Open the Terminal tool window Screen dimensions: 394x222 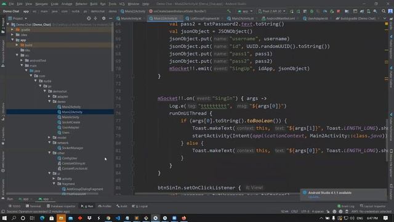tap(33, 206)
